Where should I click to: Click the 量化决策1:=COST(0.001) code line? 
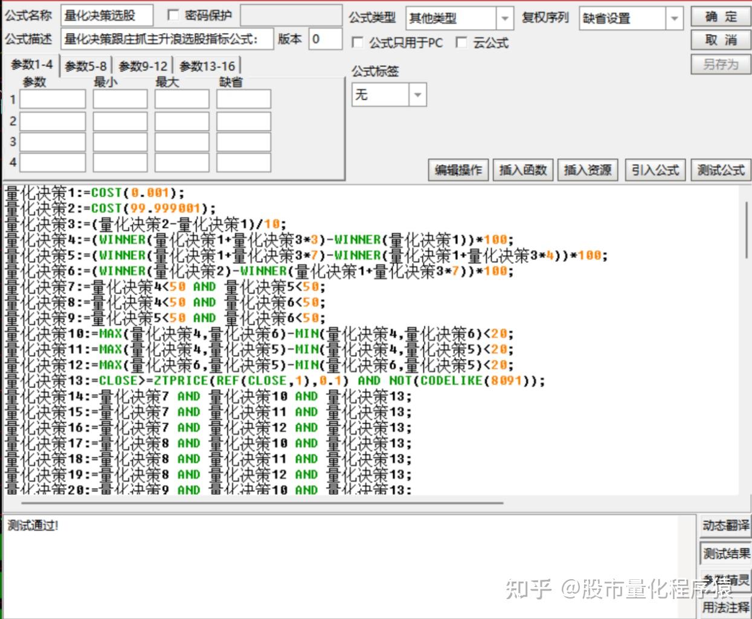[x=95, y=192]
